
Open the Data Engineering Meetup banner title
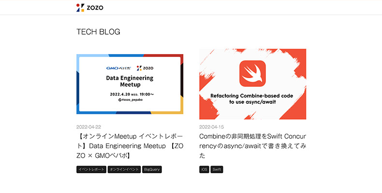130,81
